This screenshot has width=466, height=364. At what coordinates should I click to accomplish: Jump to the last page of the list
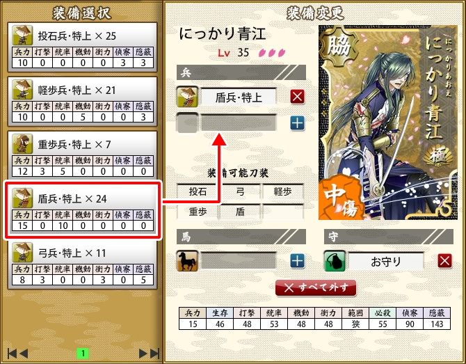(155, 354)
